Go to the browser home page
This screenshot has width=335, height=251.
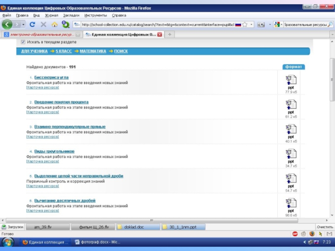point(54,25)
